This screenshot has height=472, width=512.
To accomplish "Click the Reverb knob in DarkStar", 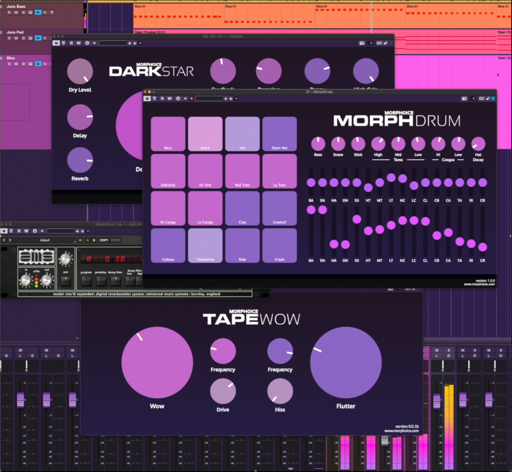I will point(80,160).
